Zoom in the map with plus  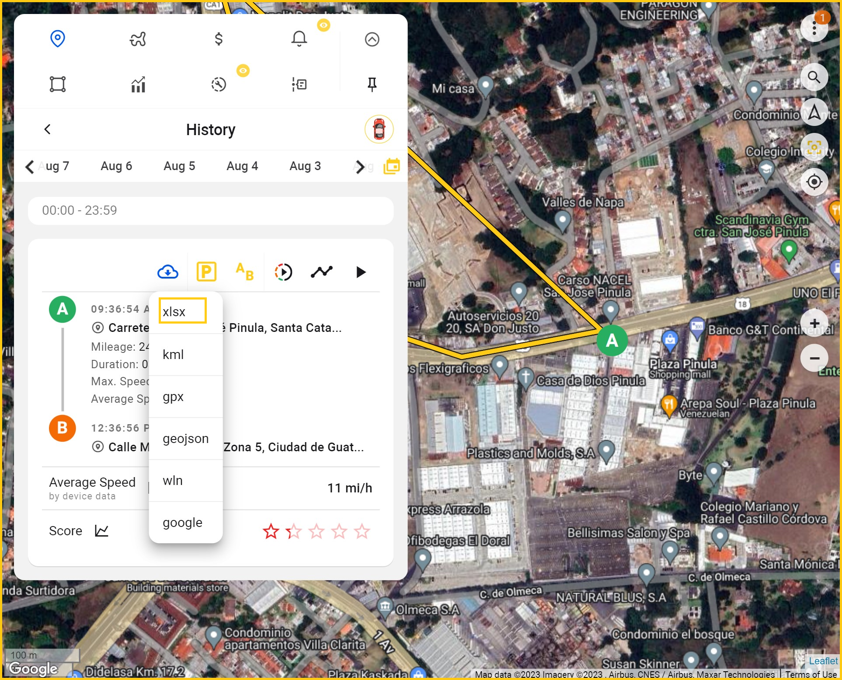tap(814, 323)
